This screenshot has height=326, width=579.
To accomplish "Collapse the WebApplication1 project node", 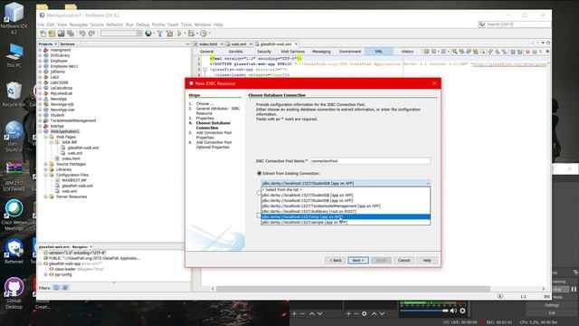I will 40,131.
